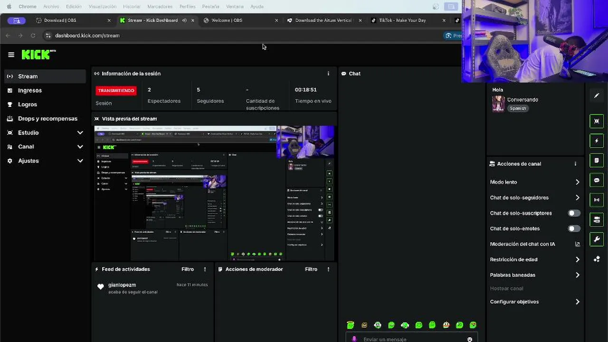Open the hamburger sidebar menu
This screenshot has height=342, width=608.
pos(11,55)
